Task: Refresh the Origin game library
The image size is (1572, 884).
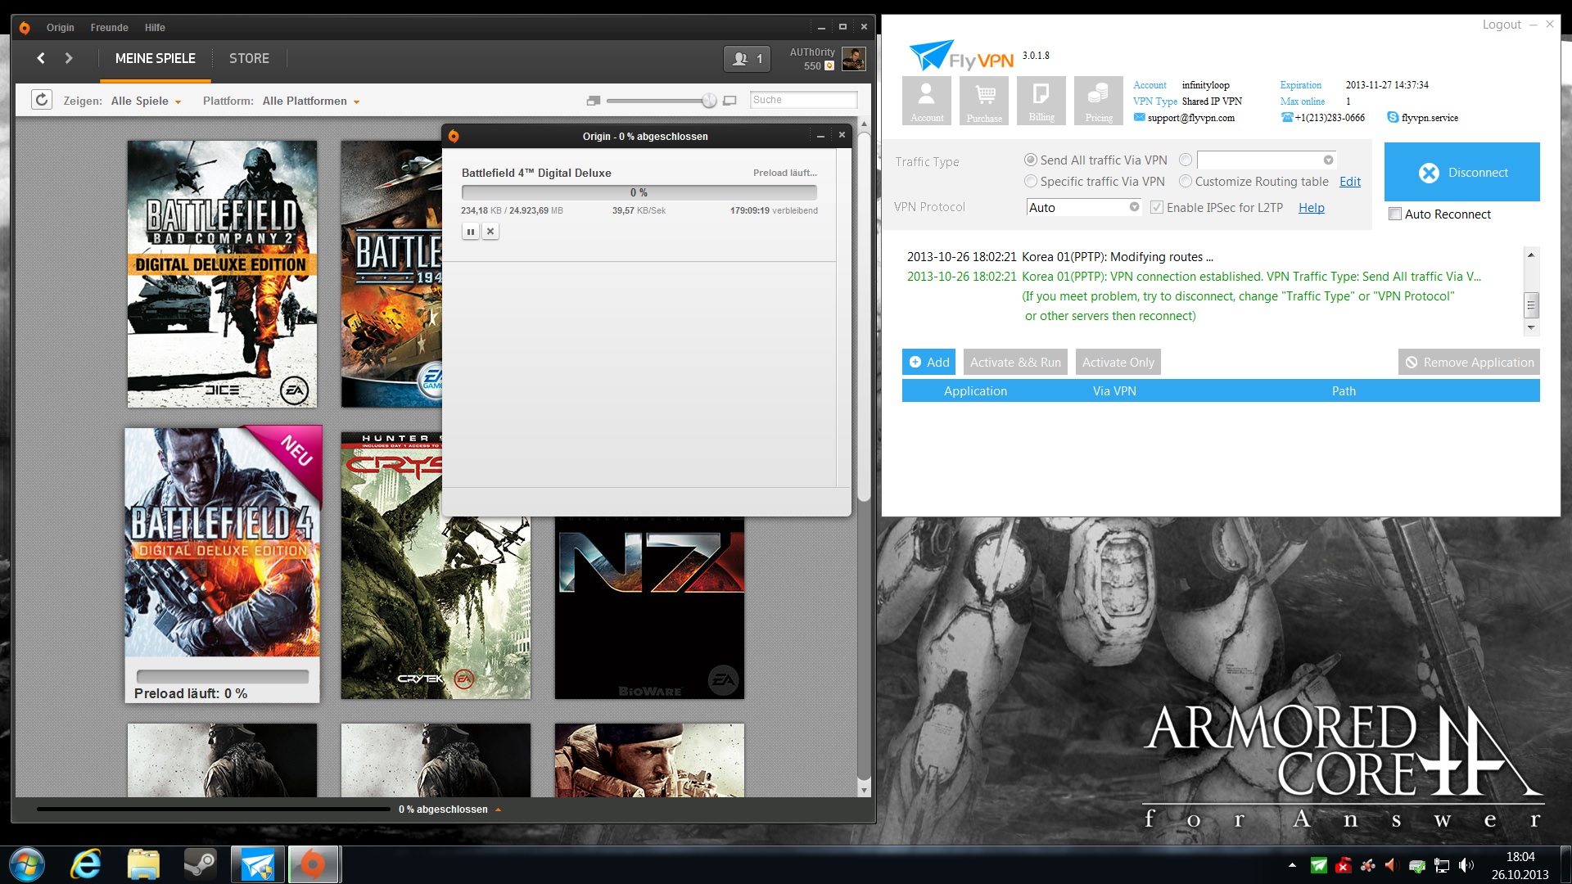Action: [x=42, y=100]
